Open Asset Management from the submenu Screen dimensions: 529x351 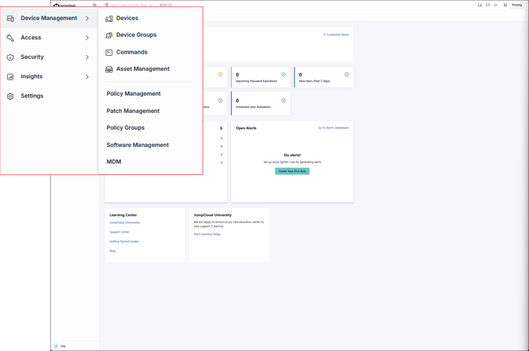pos(143,69)
